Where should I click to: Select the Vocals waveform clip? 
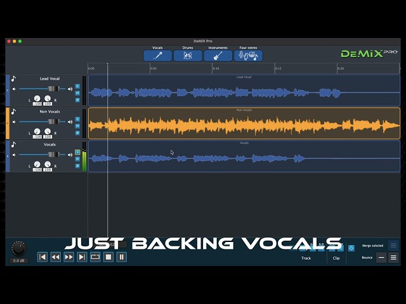(x=244, y=156)
